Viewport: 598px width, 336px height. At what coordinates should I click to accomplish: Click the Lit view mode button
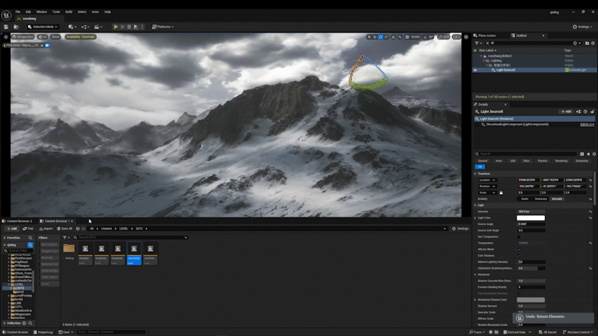pos(43,37)
